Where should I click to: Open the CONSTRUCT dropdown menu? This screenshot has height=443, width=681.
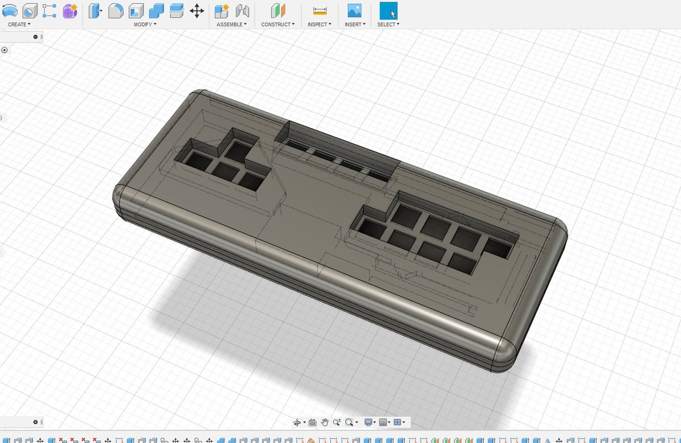tap(278, 24)
